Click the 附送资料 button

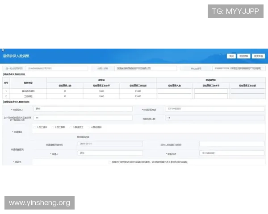pos(243,56)
